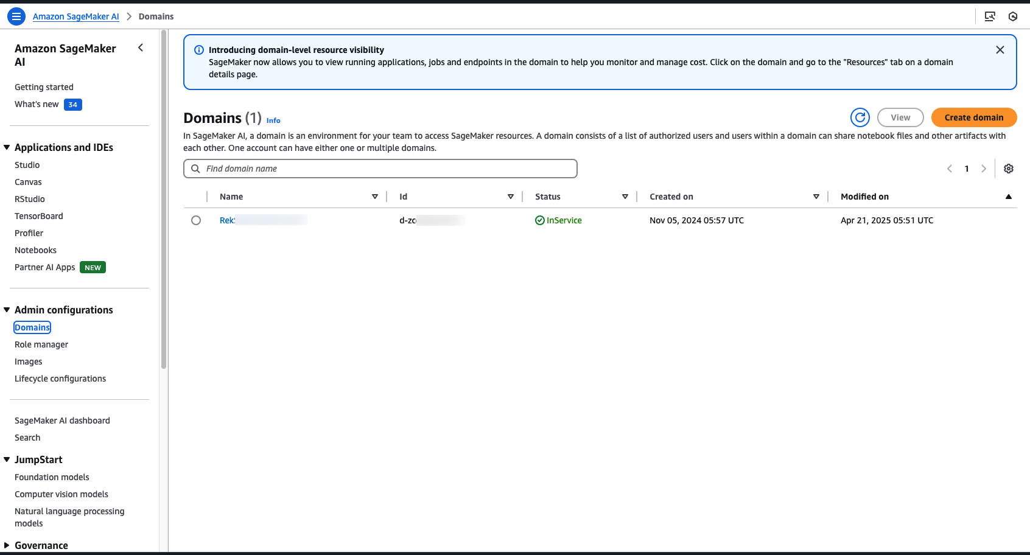Open Foundation models under JumpStart
This screenshot has height=555, width=1030.
tap(52, 477)
